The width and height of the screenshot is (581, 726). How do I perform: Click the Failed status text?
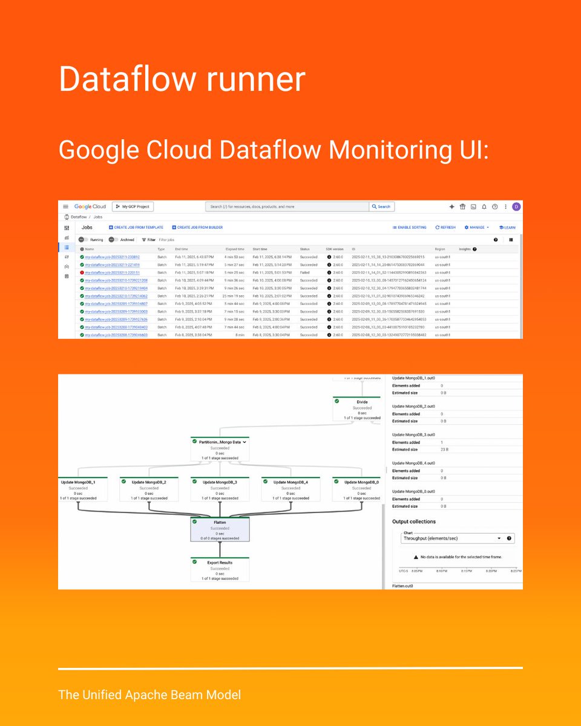coord(304,273)
